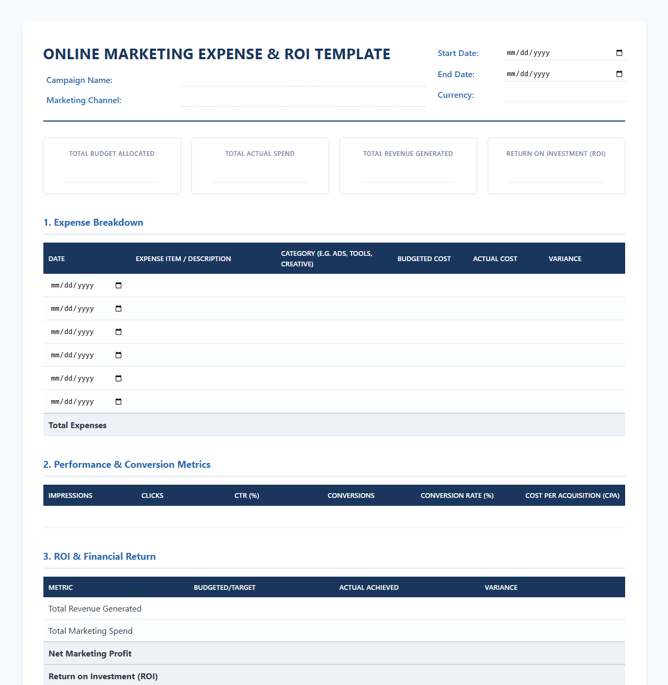
Task: Open calendar picker in third expense row
Action: (118, 332)
